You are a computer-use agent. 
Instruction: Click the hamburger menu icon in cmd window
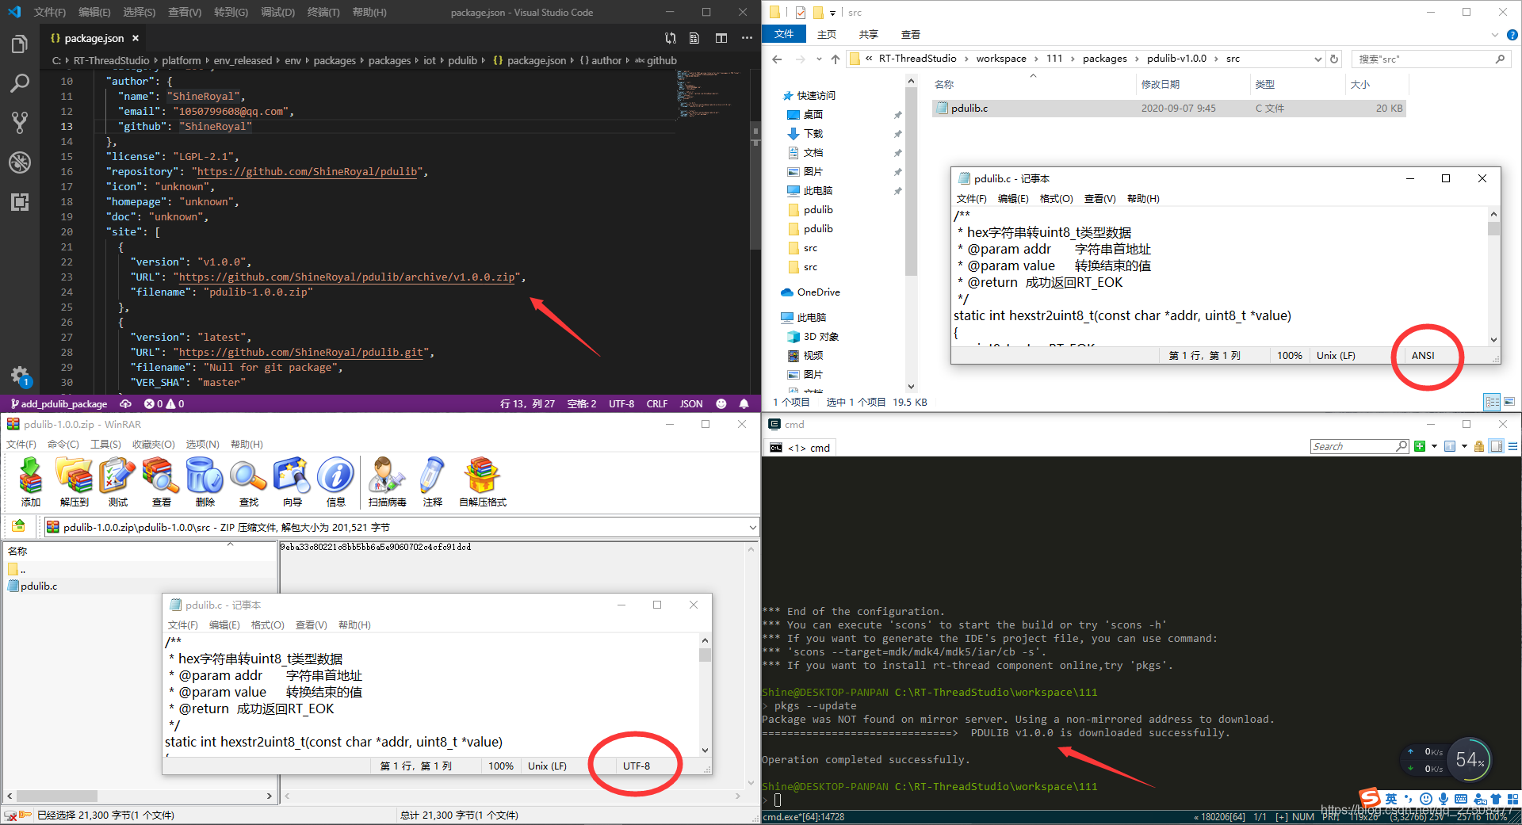[1512, 446]
